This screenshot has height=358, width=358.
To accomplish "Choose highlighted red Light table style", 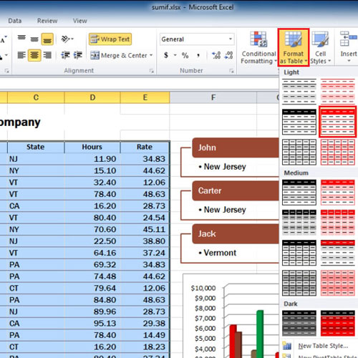I will tap(337, 122).
